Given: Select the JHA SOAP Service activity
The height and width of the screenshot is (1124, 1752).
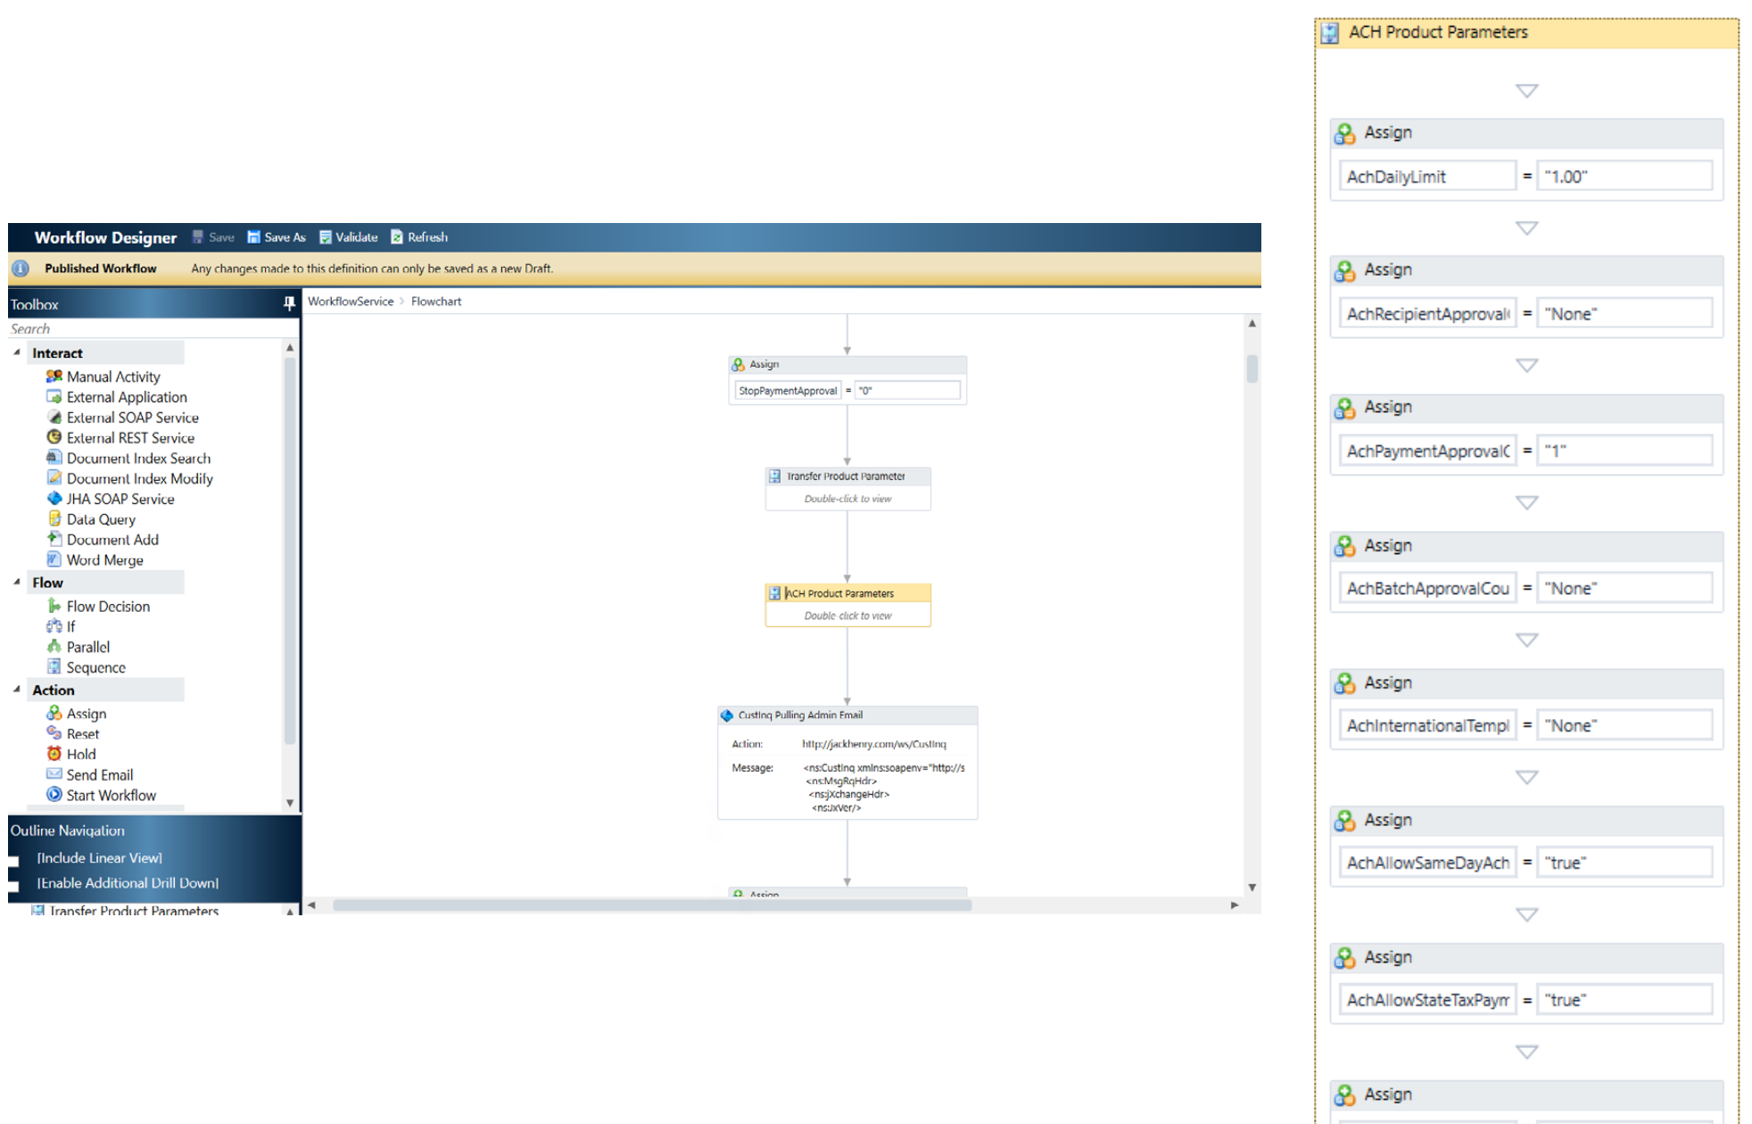Looking at the screenshot, I should (x=120, y=499).
